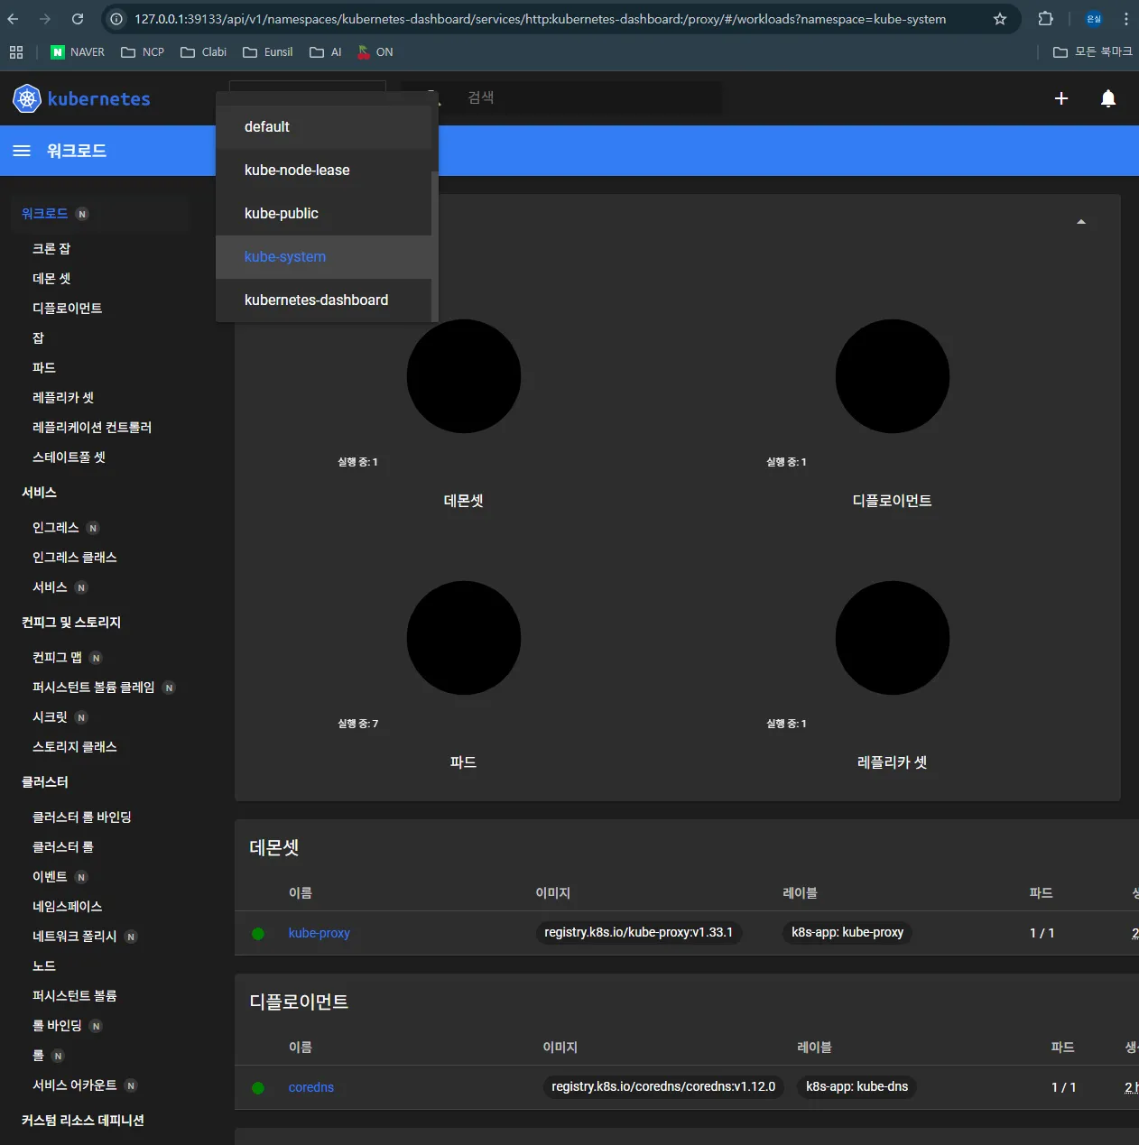The image size is (1139, 1145).
Task: Open the ON bookmark
Action: pyautogui.click(x=375, y=52)
